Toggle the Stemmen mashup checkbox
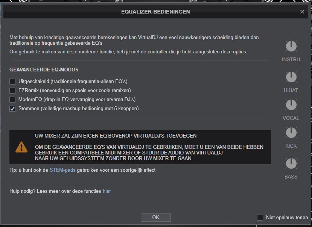The image size is (312, 227). 12,109
